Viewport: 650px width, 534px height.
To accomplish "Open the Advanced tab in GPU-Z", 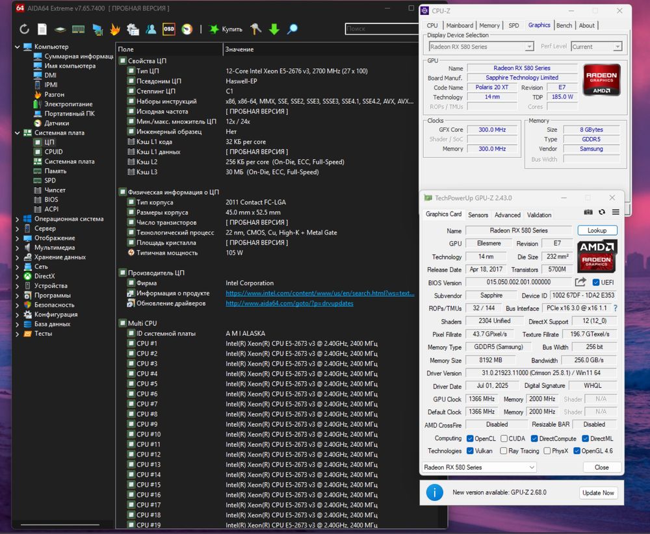I will (x=508, y=215).
